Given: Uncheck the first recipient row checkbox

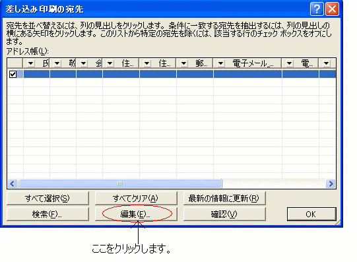Looking at the screenshot, I should [x=13, y=74].
